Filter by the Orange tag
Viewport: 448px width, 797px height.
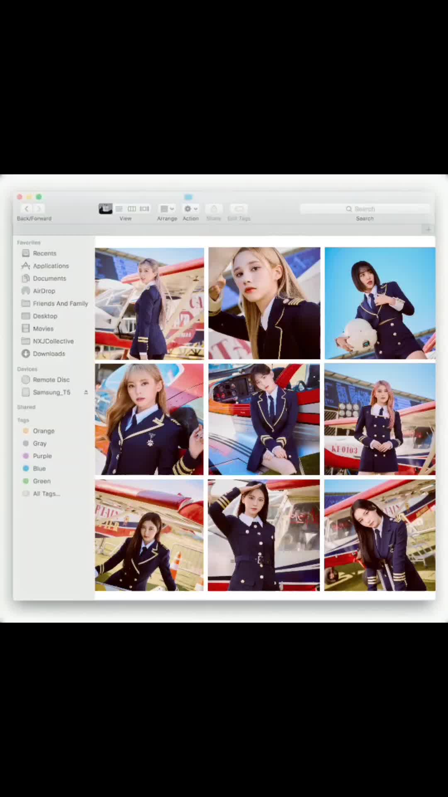(x=39, y=431)
